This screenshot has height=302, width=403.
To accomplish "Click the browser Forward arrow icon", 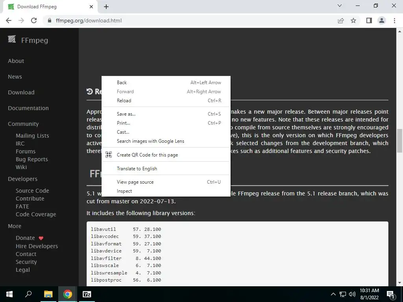I will pos(21,20).
